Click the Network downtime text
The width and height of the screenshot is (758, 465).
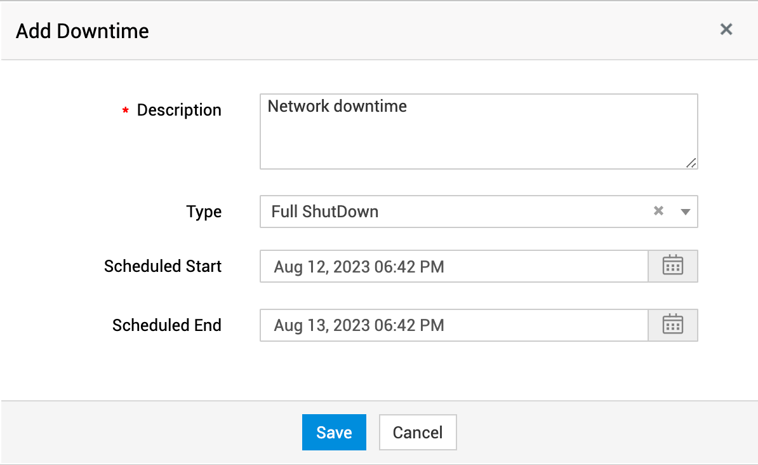337,106
